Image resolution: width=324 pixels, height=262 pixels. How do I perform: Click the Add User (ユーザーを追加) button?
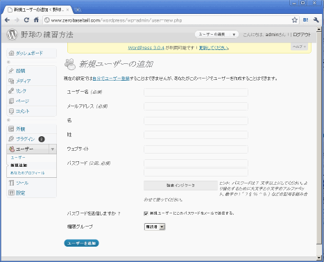[81, 243]
